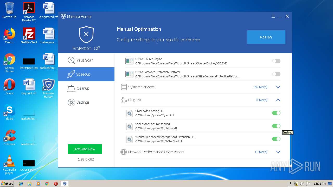Viewport: 333px width, 187px height.
Task: Click the Internet Explorer taskbar icon
Action: coord(21,184)
